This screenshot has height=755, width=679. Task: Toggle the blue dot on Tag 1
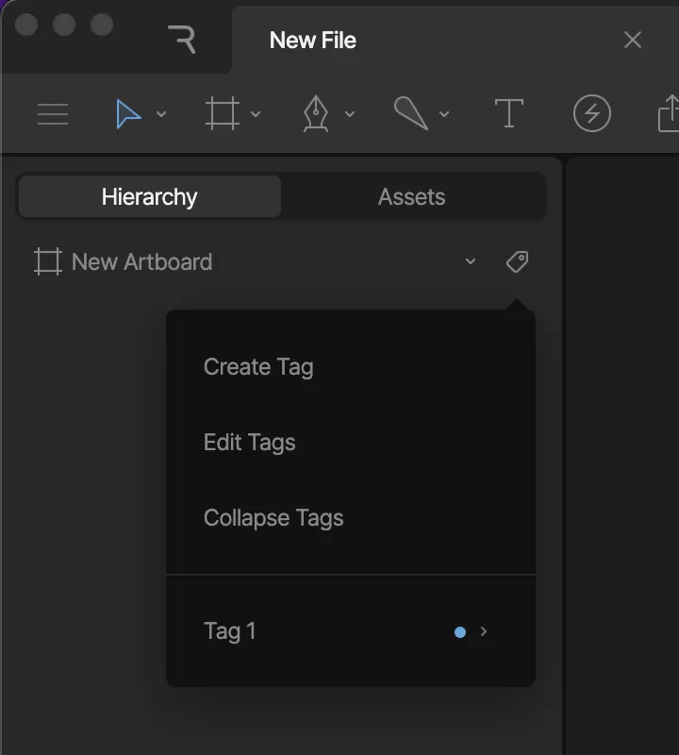461,632
